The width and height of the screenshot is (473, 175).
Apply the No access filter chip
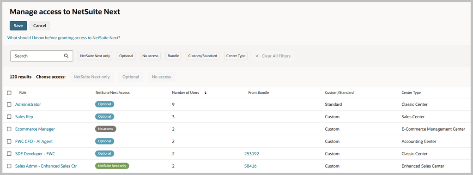point(150,56)
